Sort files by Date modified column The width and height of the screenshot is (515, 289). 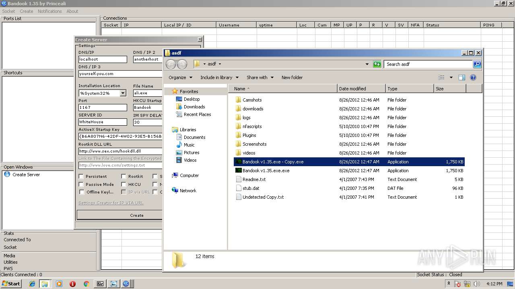point(361,89)
